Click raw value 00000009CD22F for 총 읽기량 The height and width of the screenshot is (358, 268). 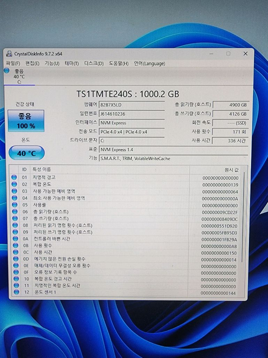tap(220, 212)
